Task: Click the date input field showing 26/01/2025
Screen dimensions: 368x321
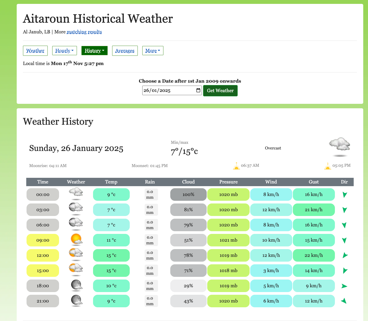Action: (172, 90)
